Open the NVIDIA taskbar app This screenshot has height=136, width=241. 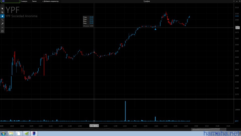pyautogui.click(x=27, y=133)
